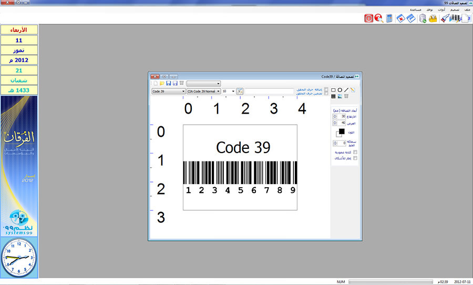
Task: Open the أدوات (Tools) menu
Action: [441, 9]
